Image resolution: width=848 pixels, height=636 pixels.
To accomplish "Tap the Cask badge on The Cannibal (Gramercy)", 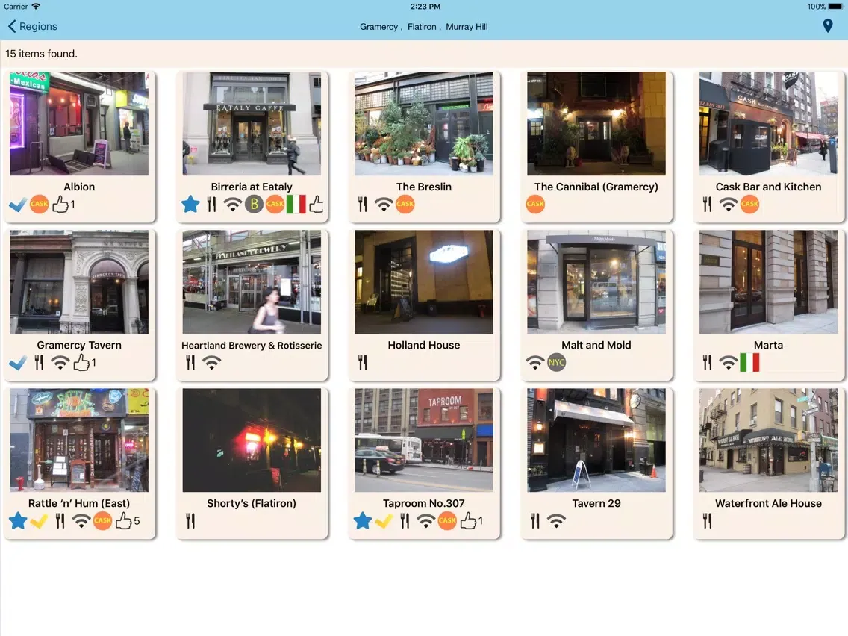I will point(535,205).
